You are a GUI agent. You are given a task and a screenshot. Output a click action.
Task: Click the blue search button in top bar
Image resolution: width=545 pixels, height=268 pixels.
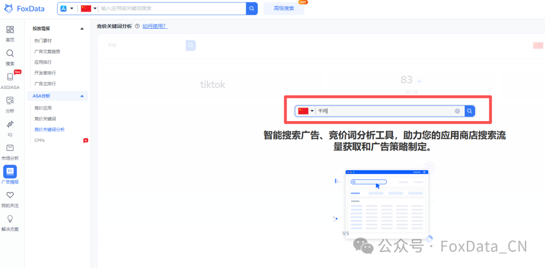click(252, 9)
